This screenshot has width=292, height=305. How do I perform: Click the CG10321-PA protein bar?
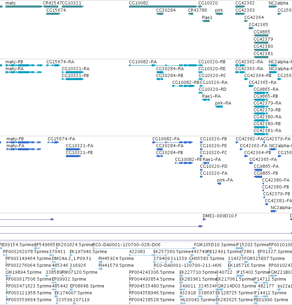[73, 149]
